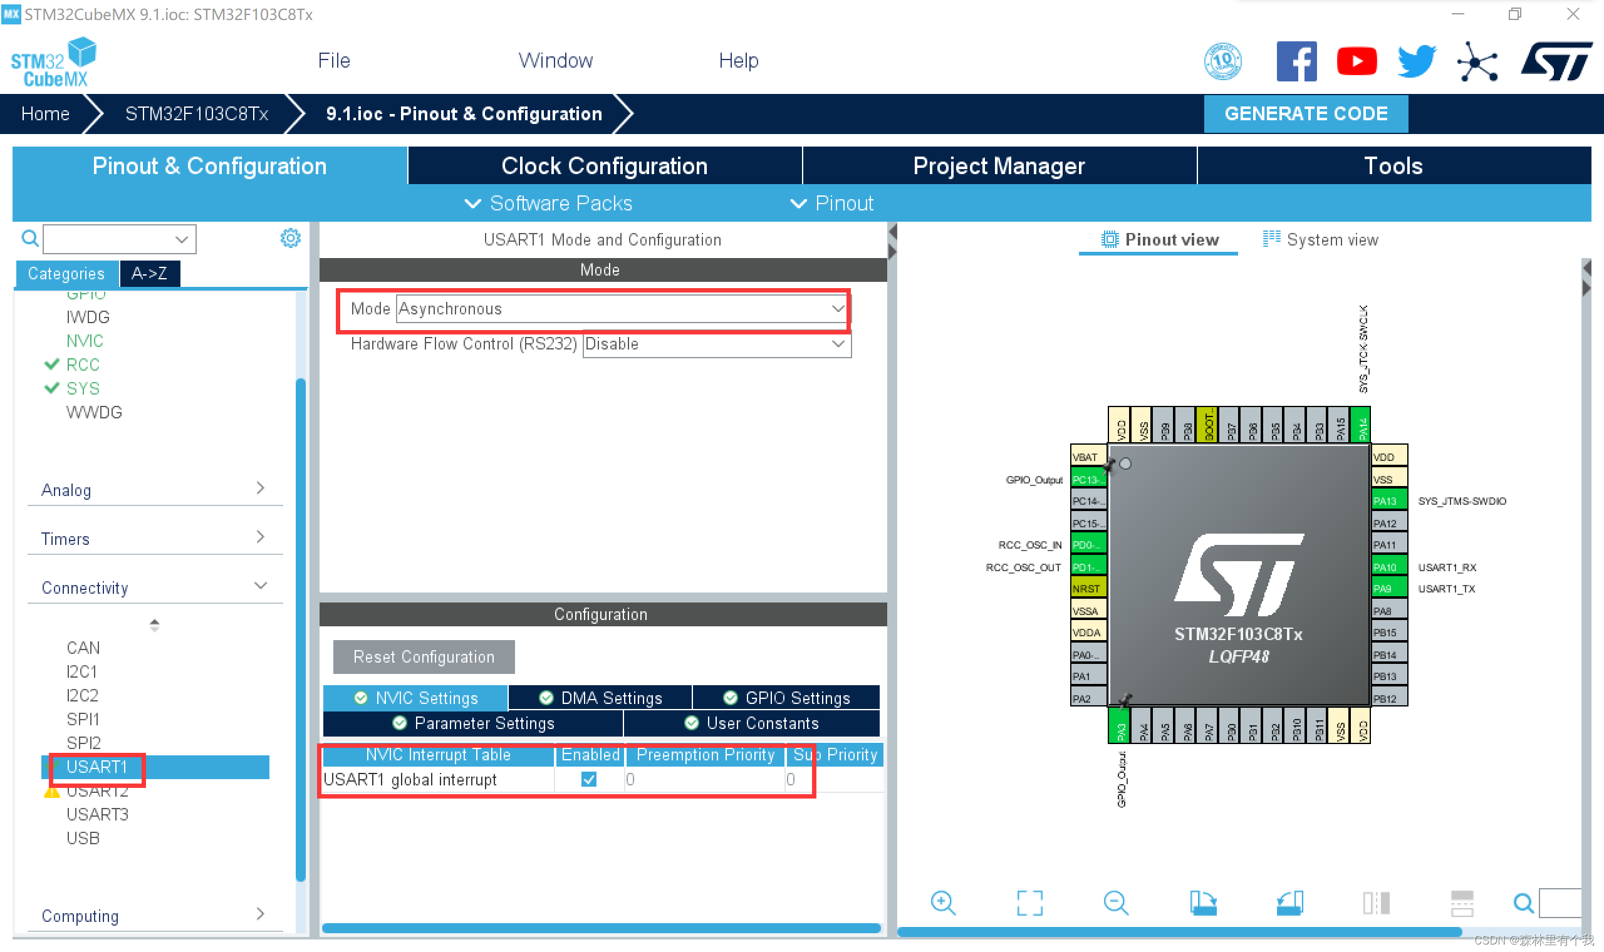Switch to System view

[x=1320, y=240]
